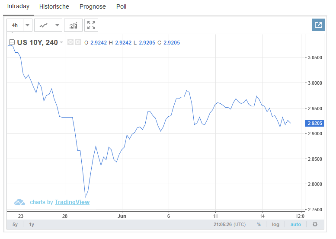336x239 pixels.
Task: Open chart settings gear in bottom bar
Action: [315, 224]
